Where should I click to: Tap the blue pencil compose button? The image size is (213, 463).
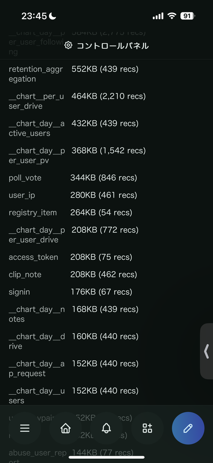(188, 428)
